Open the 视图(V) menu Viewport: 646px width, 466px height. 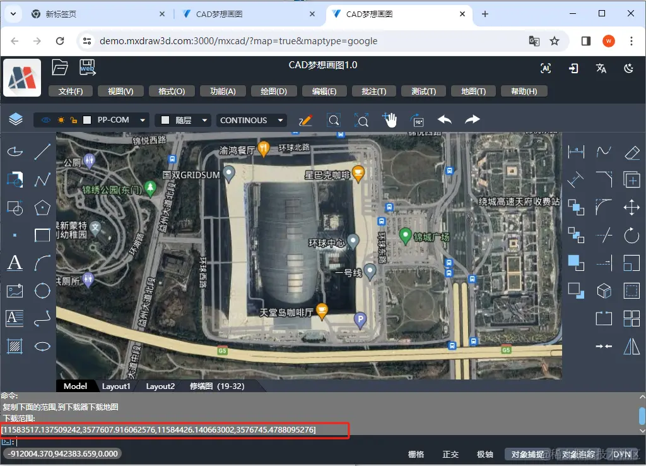click(x=120, y=91)
